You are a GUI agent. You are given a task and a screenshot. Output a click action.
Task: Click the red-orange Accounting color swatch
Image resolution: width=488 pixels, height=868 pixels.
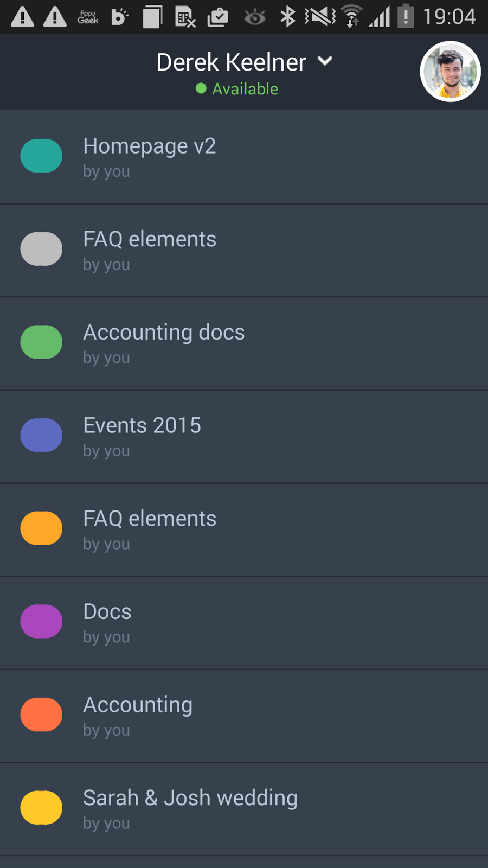[41, 714]
